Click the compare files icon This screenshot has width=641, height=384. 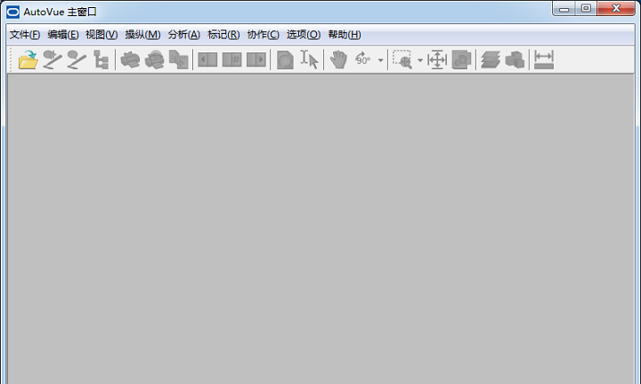coord(179,60)
